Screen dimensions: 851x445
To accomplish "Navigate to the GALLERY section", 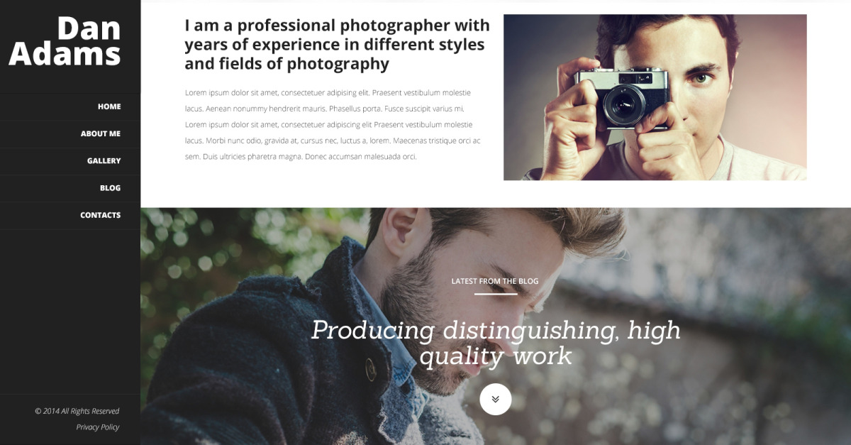I will (104, 161).
